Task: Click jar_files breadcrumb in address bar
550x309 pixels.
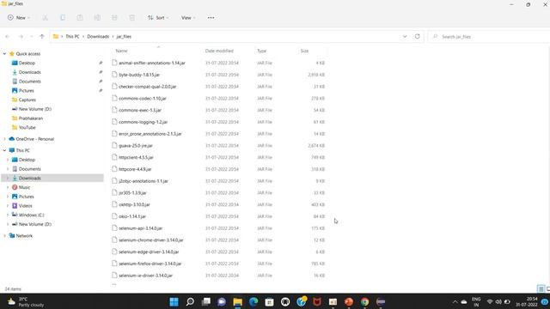Action: tap(124, 36)
